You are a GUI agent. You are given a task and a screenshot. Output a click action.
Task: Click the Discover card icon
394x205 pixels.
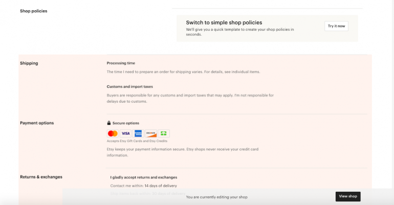tap(151, 133)
